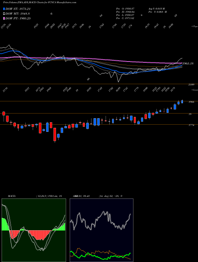Click the '<Lows' label beside the chart
Image resolution: width=198 pixels, height=262 pixels.
point(195,90)
